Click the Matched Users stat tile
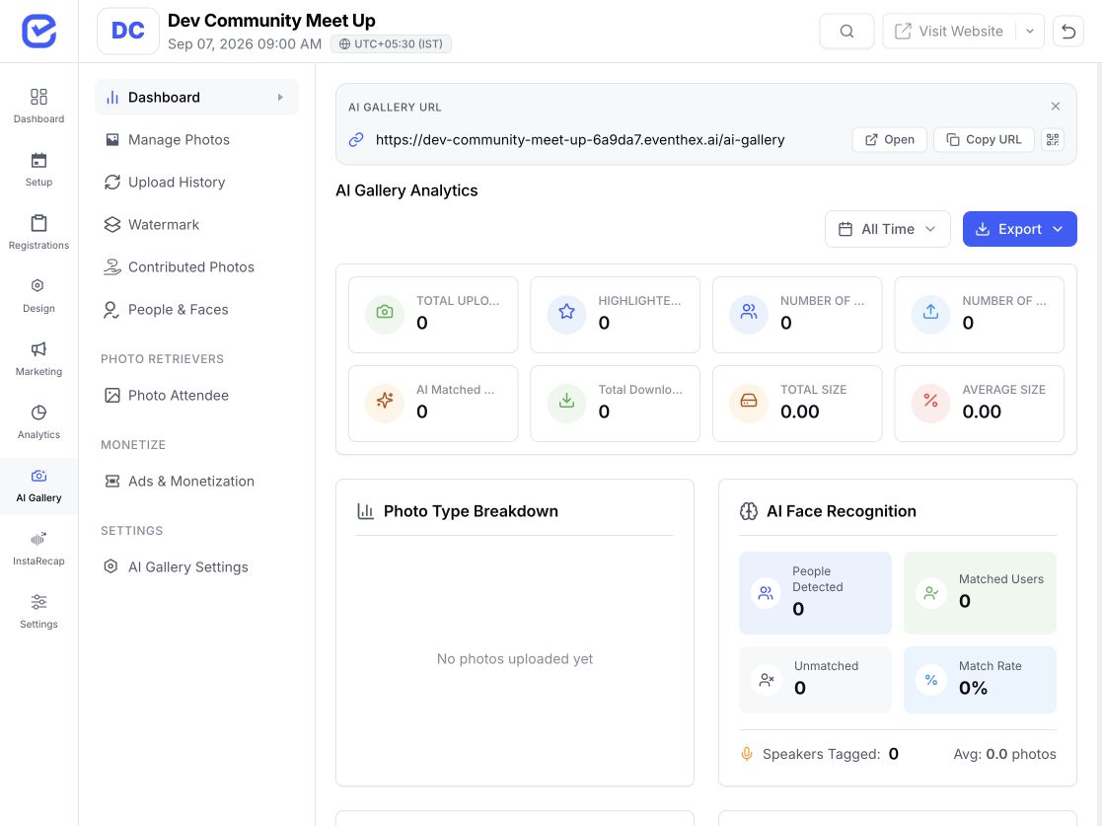Screen dimensions: 1102x826 [x=980, y=593]
